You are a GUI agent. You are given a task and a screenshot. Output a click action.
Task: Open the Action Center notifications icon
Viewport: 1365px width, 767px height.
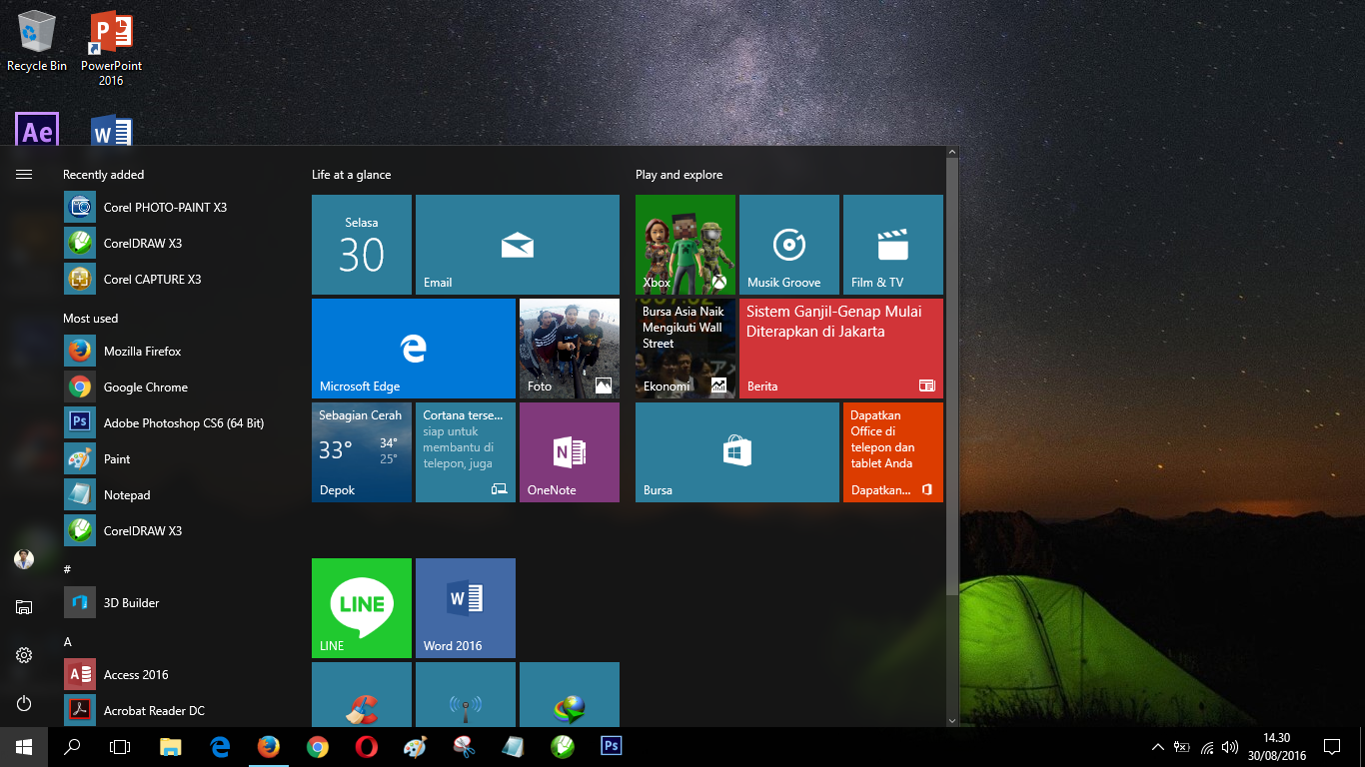click(1331, 747)
